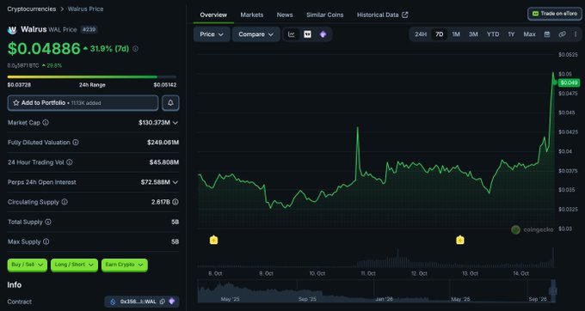Open the price alert bell icon

point(170,103)
